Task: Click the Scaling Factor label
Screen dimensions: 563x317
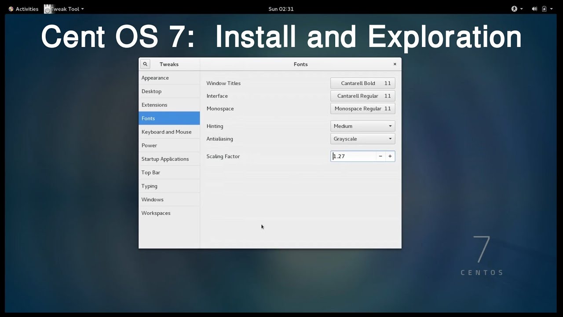Action: (x=223, y=156)
